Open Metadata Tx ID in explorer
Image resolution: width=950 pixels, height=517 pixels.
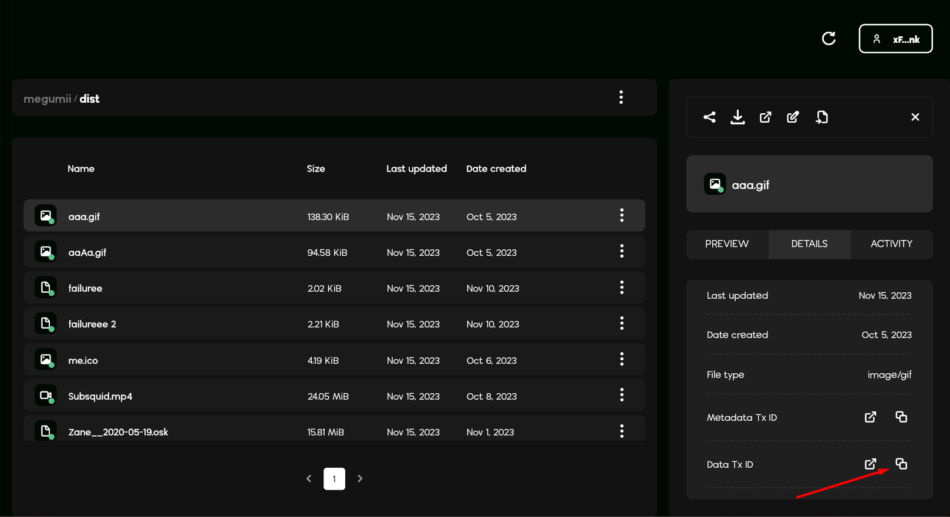tap(870, 417)
